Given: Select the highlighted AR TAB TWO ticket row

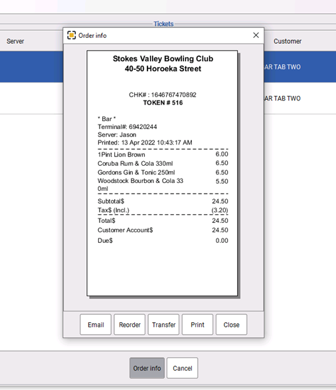Looking at the screenshot, I should (x=299, y=67).
